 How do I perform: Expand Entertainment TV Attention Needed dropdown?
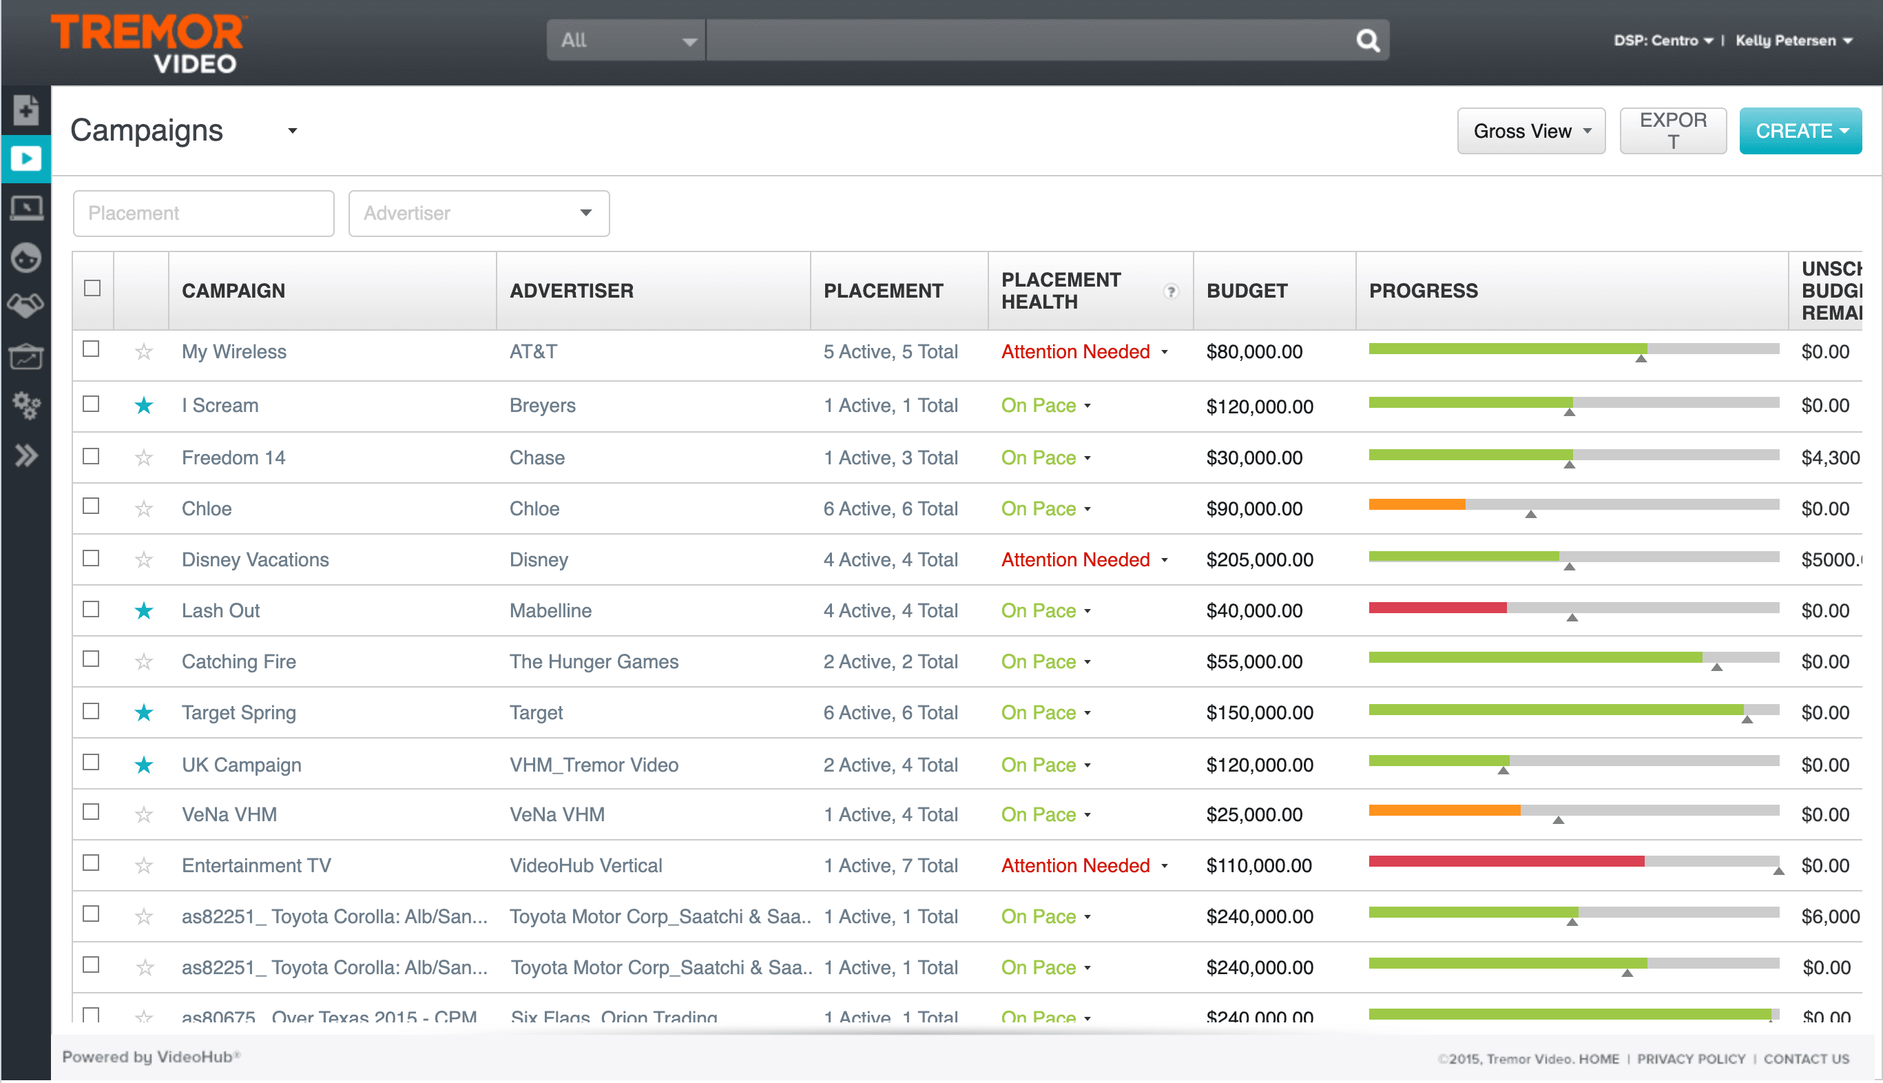pyautogui.click(x=1165, y=866)
